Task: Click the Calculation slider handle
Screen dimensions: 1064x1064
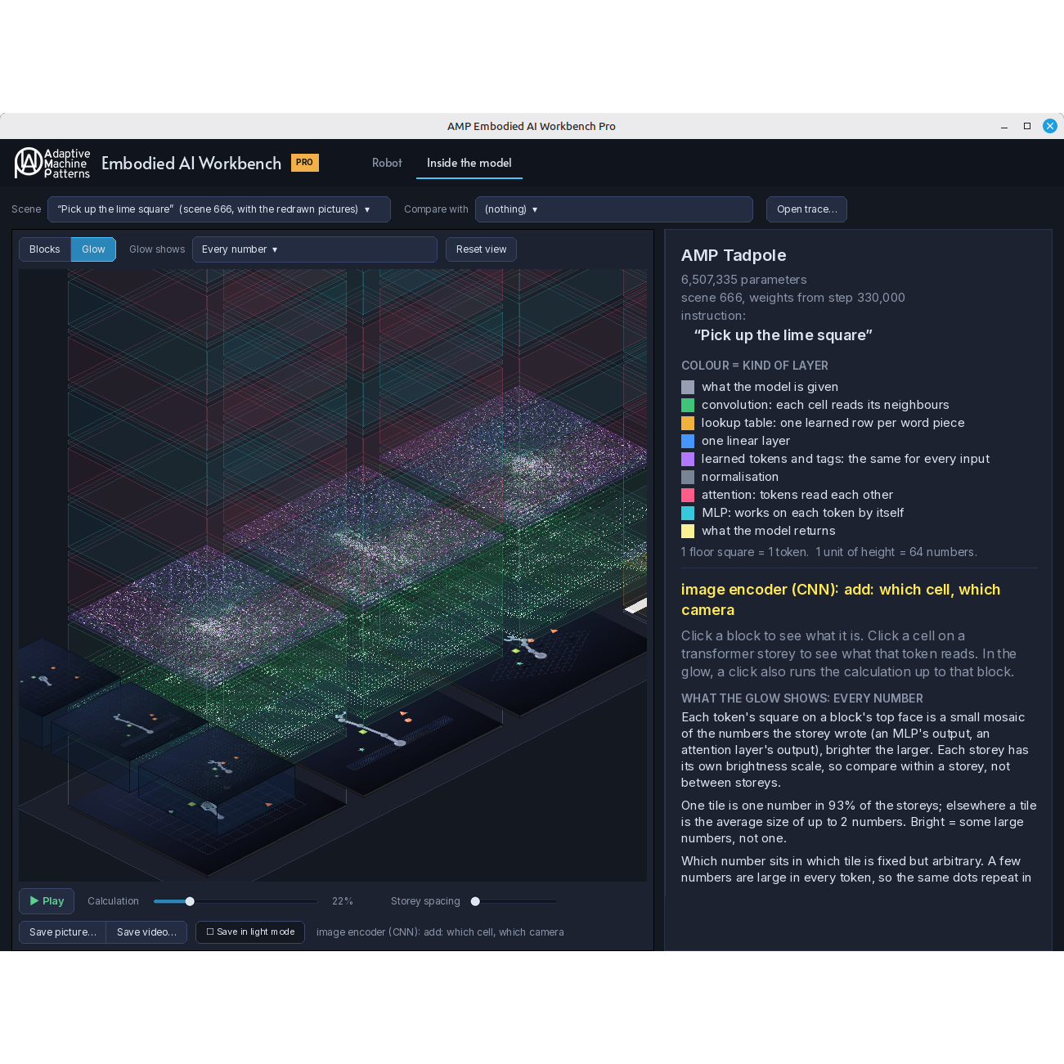Action: pyautogui.click(x=190, y=901)
